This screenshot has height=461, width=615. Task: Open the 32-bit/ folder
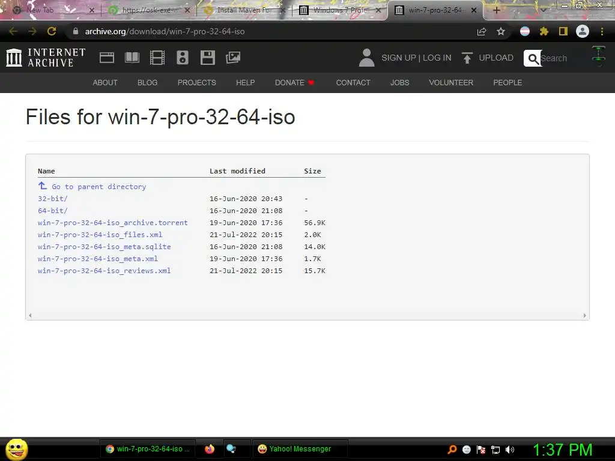click(53, 199)
